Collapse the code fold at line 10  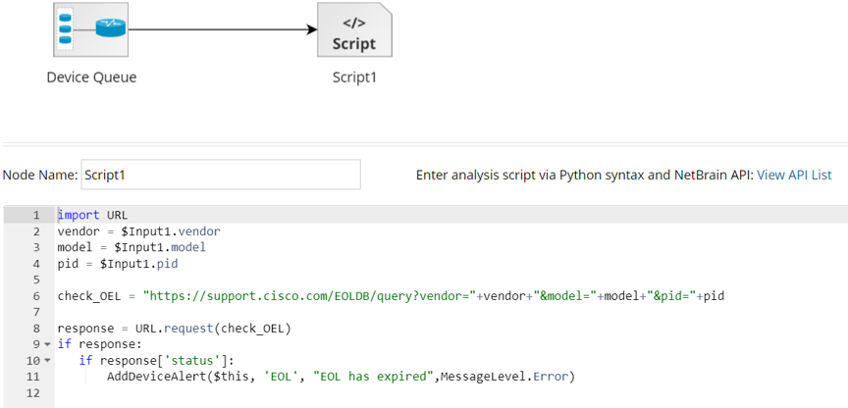click(x=46, y=360)
